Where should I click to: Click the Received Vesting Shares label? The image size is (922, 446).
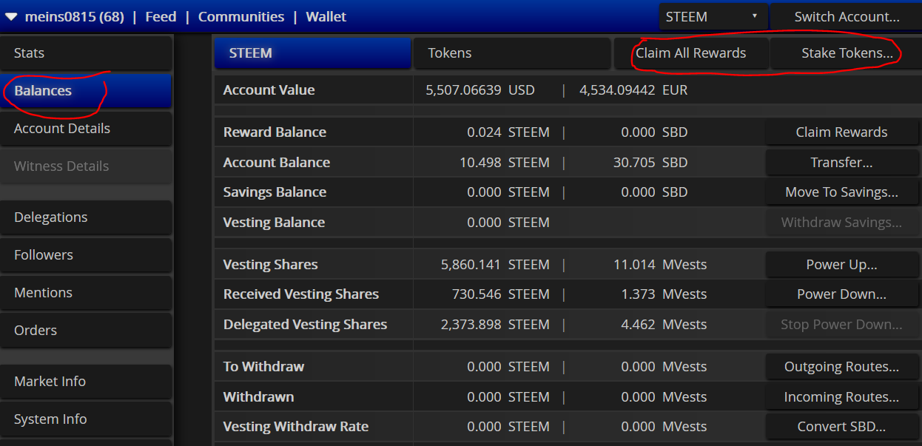point(301,294)
